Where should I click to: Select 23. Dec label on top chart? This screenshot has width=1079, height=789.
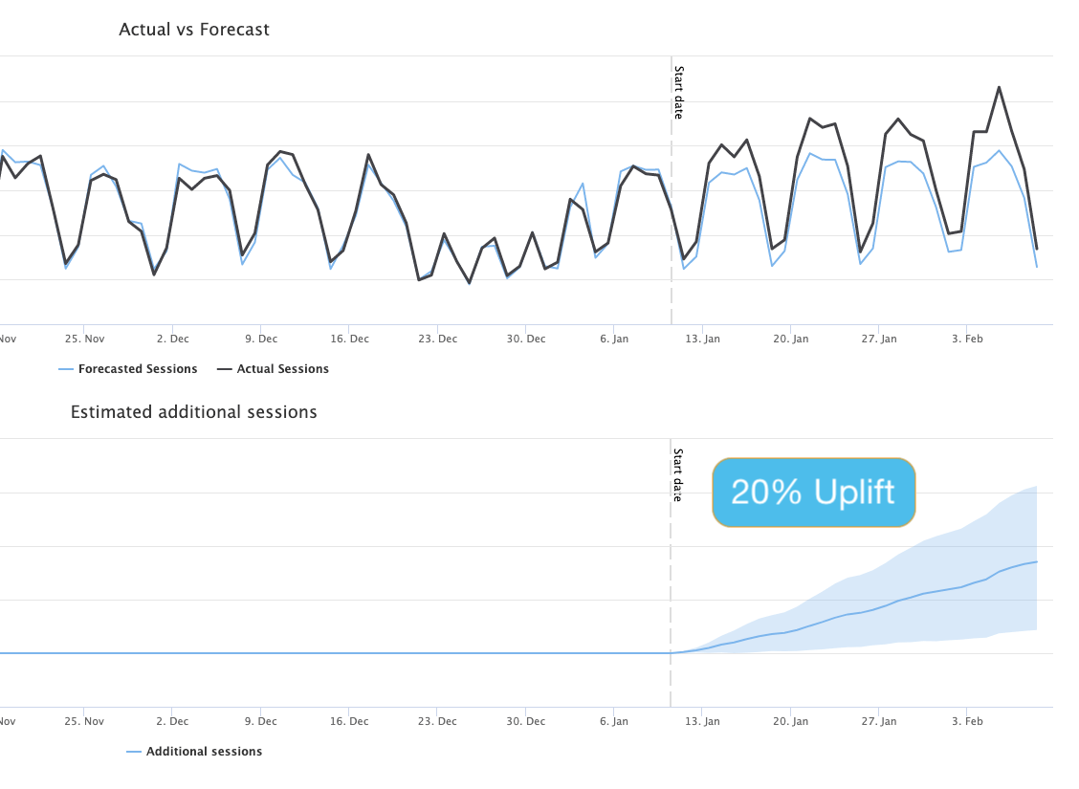click(438, 339)
